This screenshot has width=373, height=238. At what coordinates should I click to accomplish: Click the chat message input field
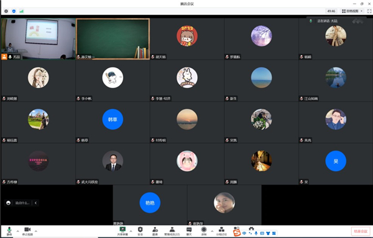click(22, 203)
